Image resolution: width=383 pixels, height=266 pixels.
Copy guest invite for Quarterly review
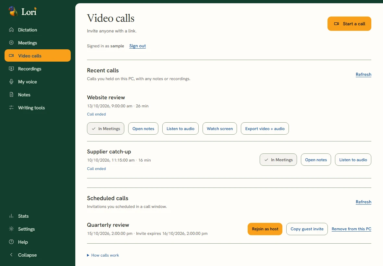coord(307,229)
